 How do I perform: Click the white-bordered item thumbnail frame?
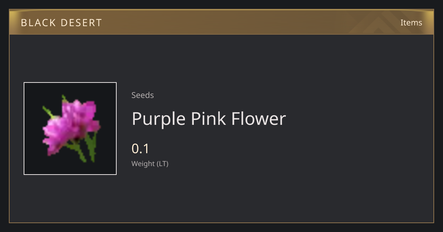[70, 129]
